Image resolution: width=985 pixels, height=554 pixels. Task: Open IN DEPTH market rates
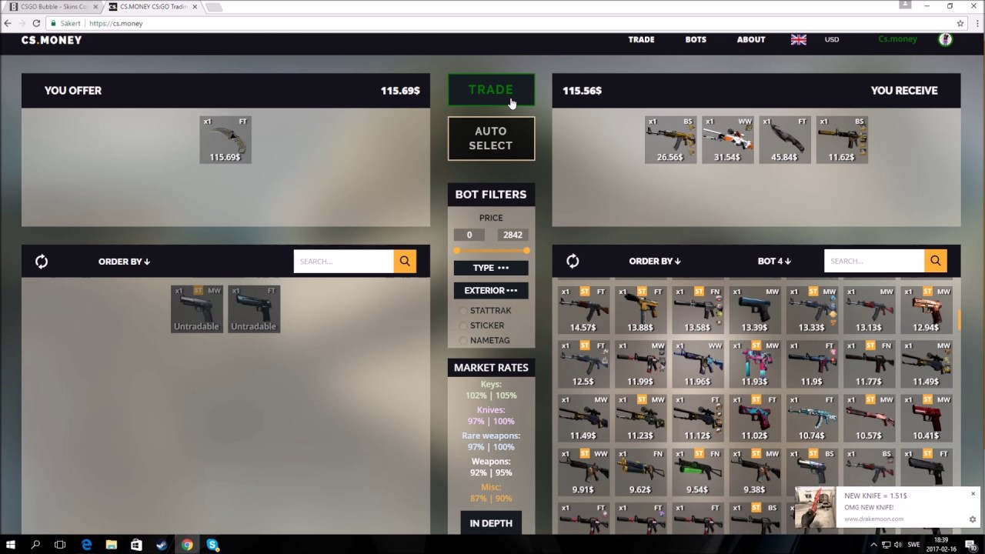[x=491, y=523]
